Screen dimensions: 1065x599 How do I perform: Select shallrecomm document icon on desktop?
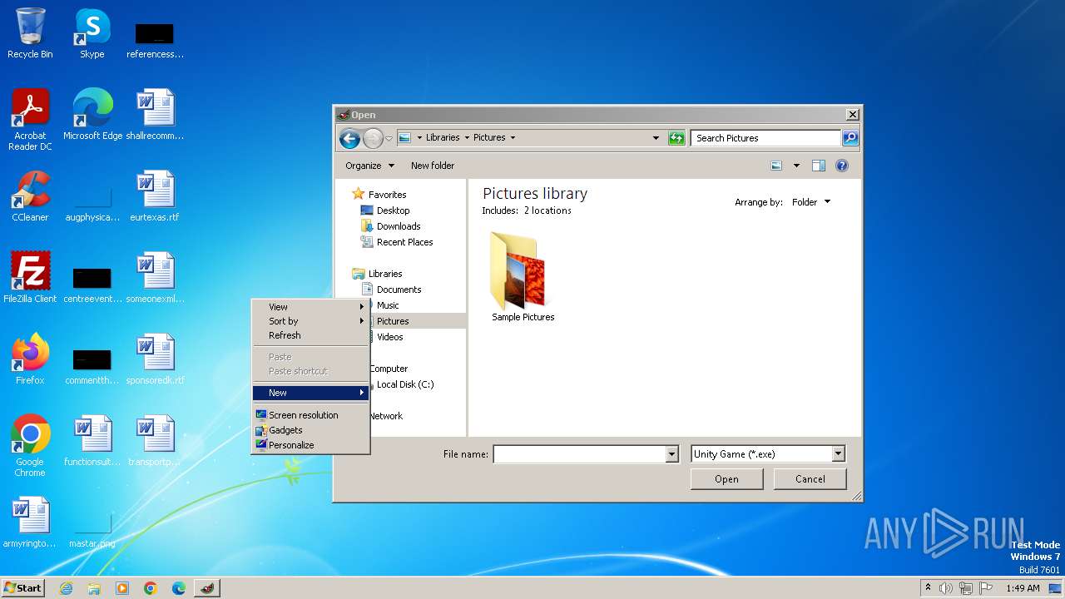(155, 115)
